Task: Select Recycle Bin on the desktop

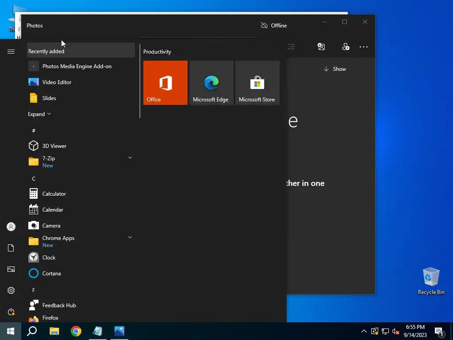Action: click(x=431, y=281)
